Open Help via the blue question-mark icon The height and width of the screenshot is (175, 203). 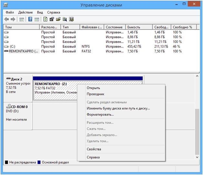[30, 19]
